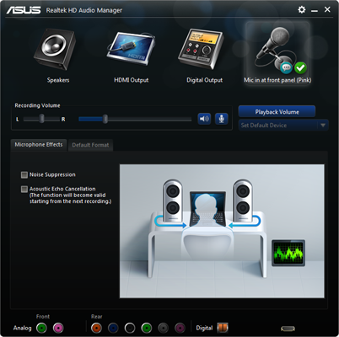
Task: Select the Speakers device icon
Action: 54,50
